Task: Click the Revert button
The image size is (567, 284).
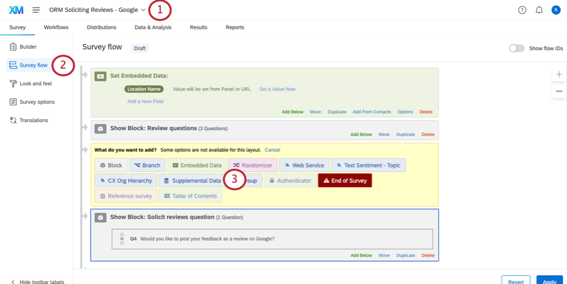Action: point(516,280)
